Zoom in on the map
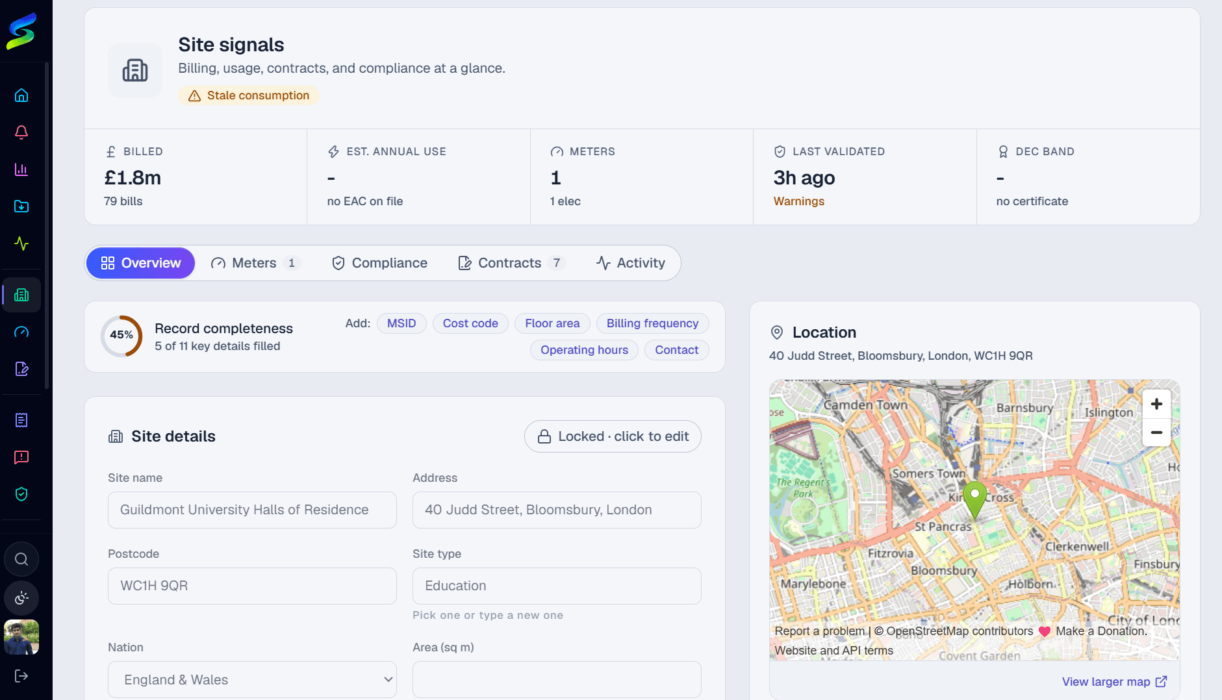Viewport: 1222px width, 700px height. pos(1156,404)
